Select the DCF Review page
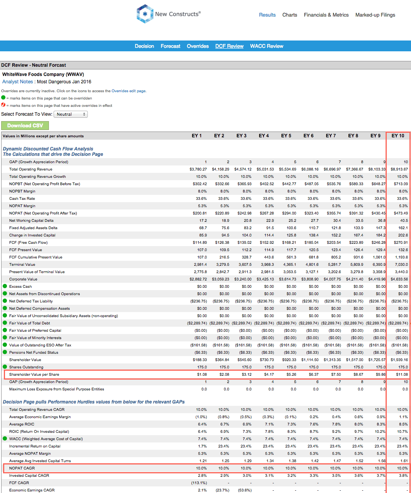411x493 pixels. tap(229, 46)
